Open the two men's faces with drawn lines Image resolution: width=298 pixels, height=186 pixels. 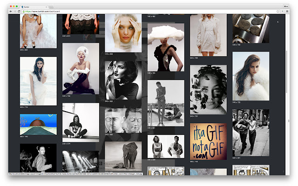pyautogui.click(x=123, y=121)
